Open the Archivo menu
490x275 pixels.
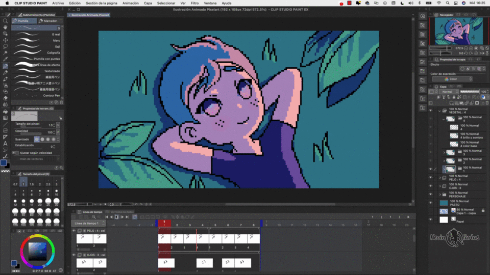58,3
